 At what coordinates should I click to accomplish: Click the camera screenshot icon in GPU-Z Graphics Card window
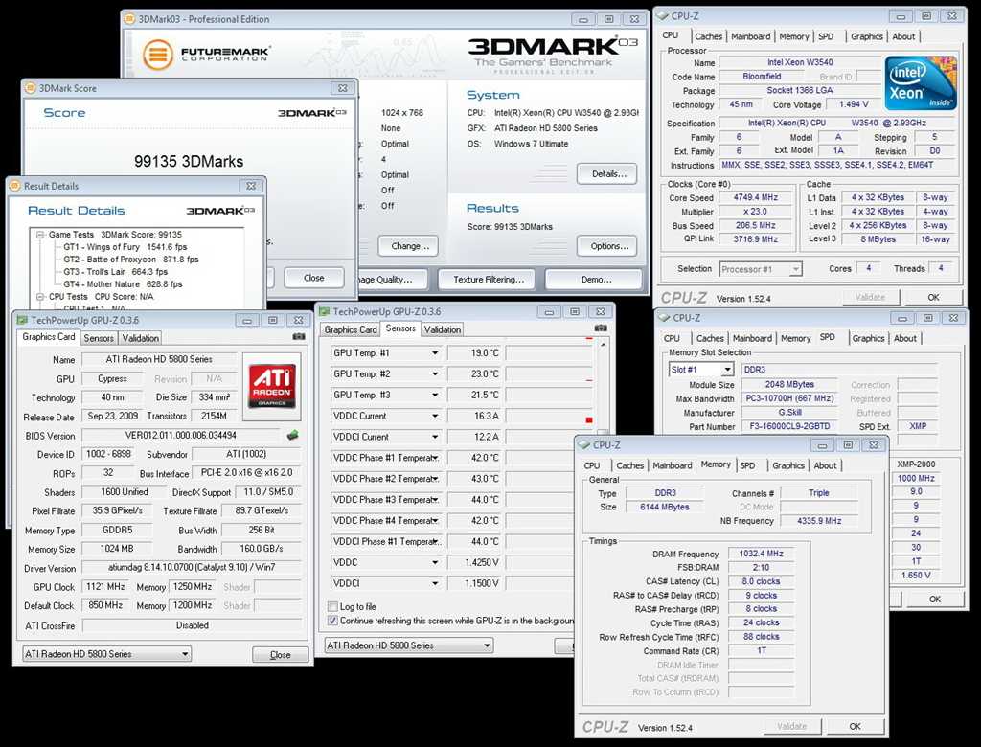[299, 336]
